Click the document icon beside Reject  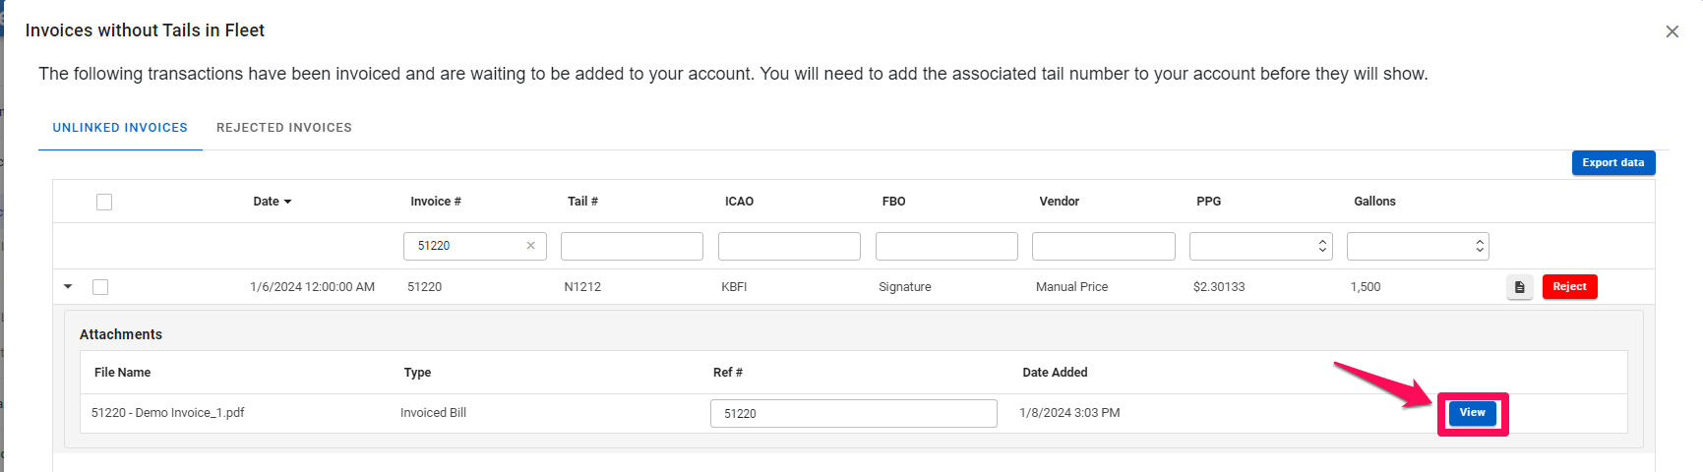pyautogui.click(x=1519, y=287)
